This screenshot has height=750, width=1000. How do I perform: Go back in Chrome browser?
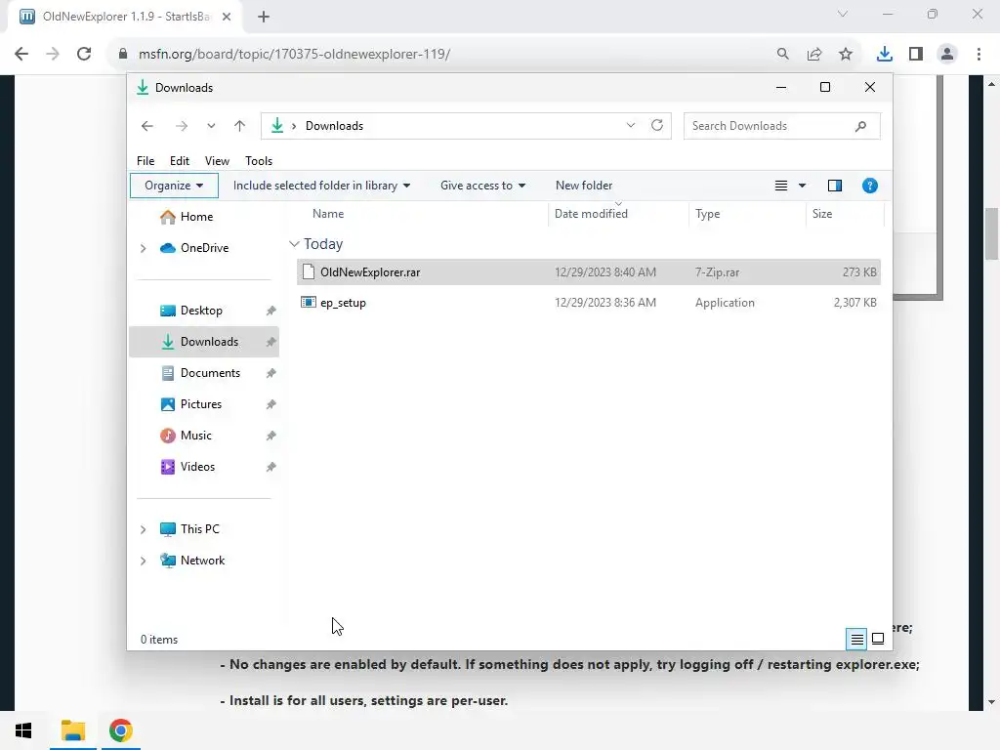(x=21, y=54)
